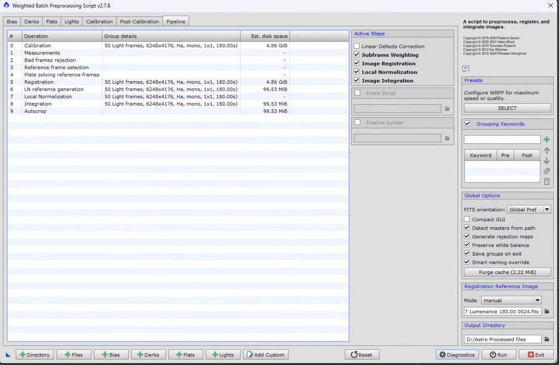Select the Pipeline tab

176,21
